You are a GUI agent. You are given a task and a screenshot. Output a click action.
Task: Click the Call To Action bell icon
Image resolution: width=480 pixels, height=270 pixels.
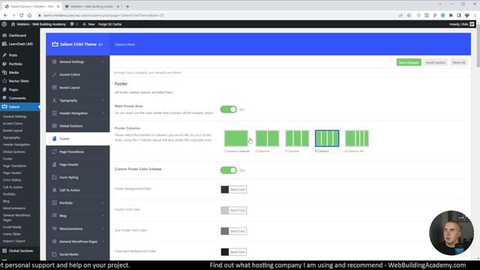(54, 190)
